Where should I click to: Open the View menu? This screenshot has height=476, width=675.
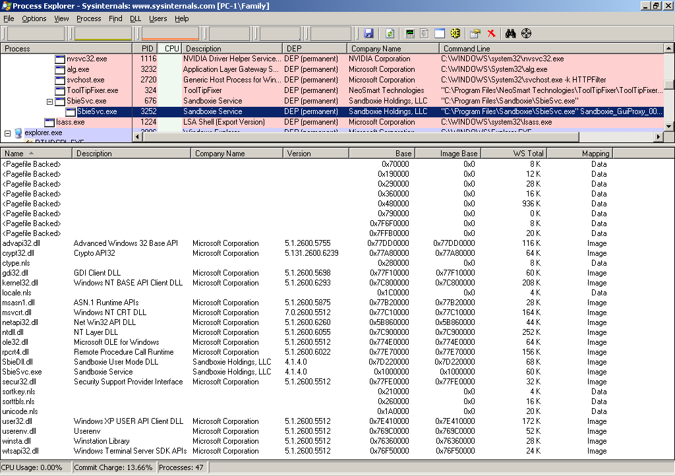(61, 18)
